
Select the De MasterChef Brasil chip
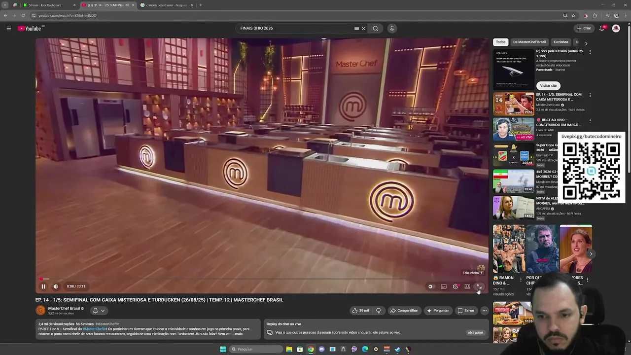click(529, 42)
